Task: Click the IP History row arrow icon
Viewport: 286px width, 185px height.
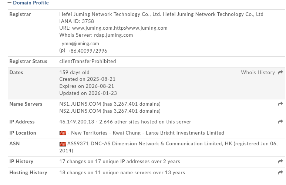Action: pos(280,162)
